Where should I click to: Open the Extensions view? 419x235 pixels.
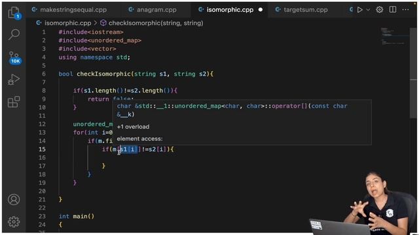tap(14, 102)
